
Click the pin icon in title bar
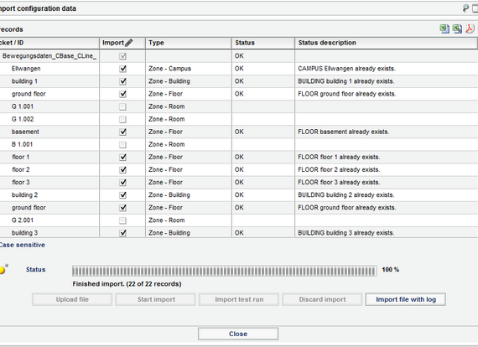point(465,8)
